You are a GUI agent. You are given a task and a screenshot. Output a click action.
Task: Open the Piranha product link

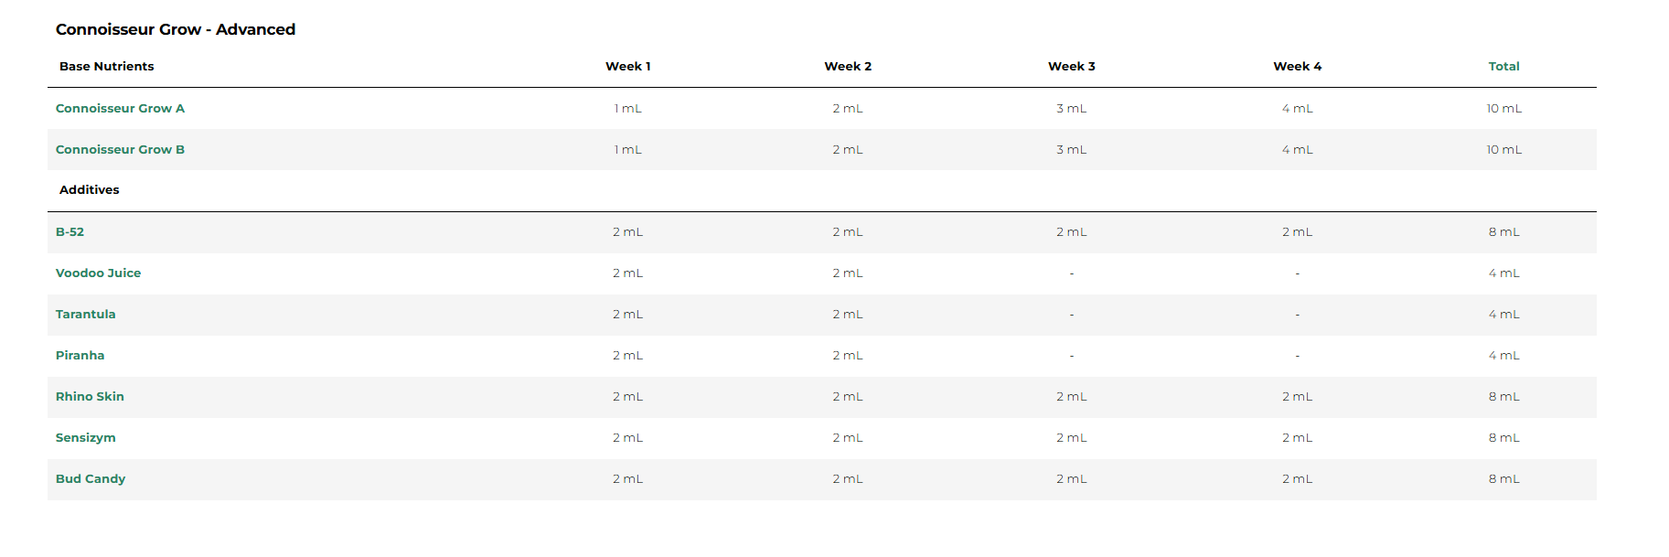point(80,356)
